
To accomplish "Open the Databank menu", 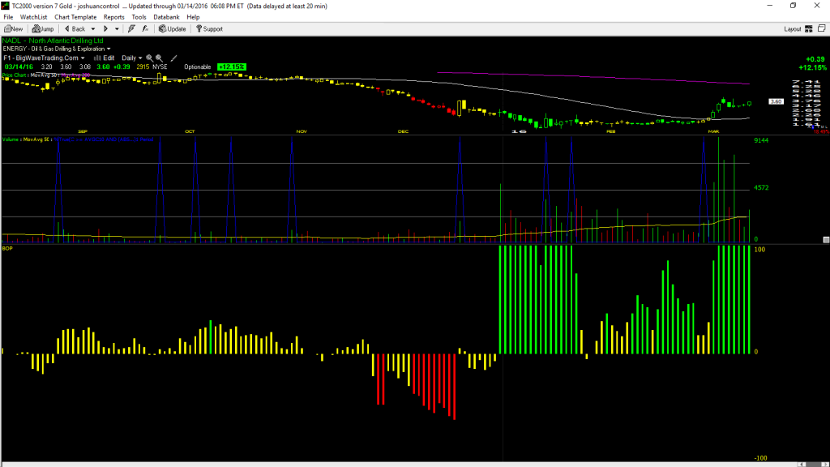I will point(166,17).
